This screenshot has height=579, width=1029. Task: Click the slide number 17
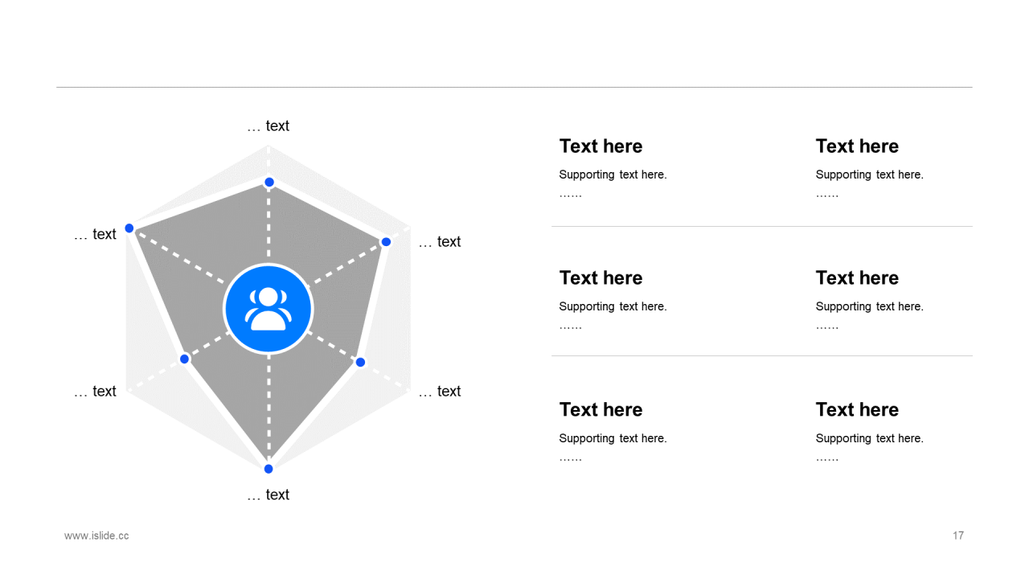(x=958, y=536)
